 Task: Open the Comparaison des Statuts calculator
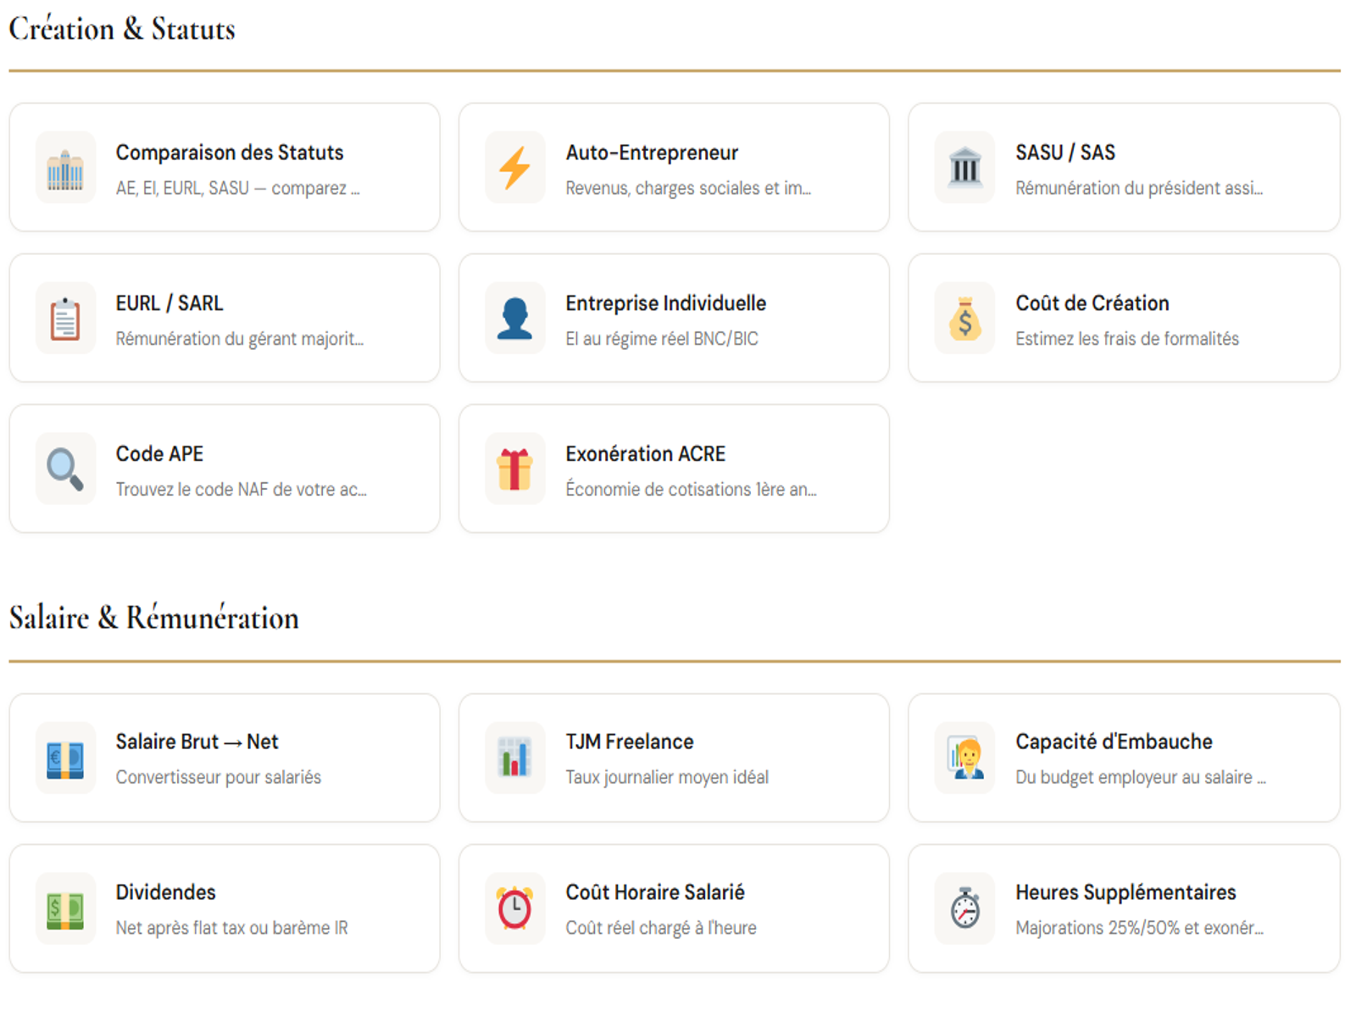pos(225,167)
